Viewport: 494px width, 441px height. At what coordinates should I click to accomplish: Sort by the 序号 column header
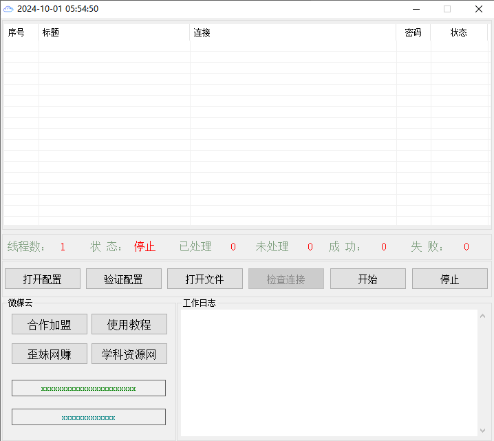pos(21,32)
